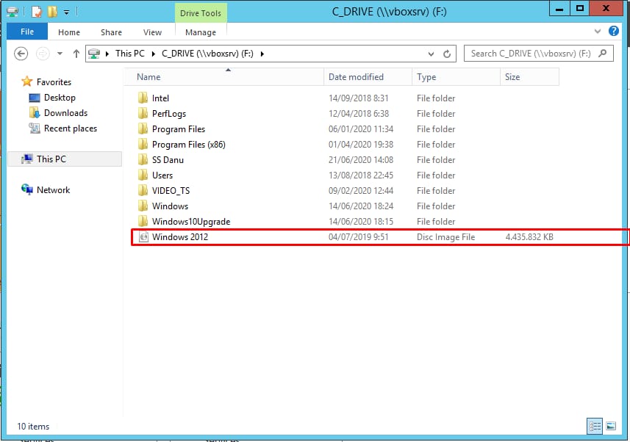Click the Forward navigation arrow
Image resolution: width=630 pixels, height=442 pixels.
point(43,54)
